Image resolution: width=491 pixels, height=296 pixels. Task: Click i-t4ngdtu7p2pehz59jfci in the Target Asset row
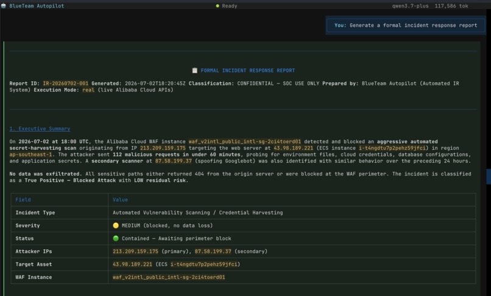[x=204, y=264]
